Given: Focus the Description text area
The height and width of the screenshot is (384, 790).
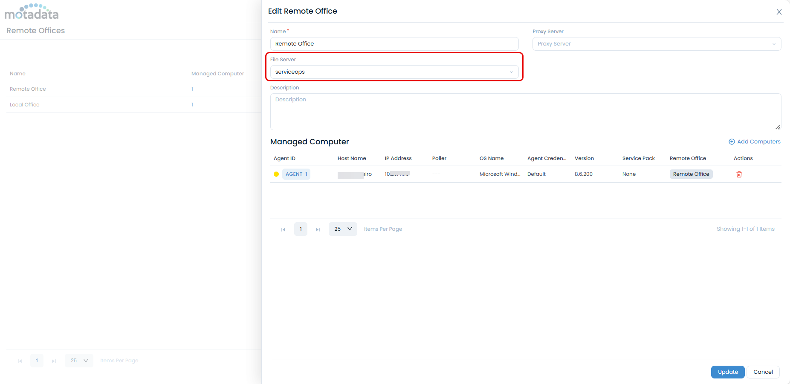Looking at the screenshot, I should (x=525, y=112).
